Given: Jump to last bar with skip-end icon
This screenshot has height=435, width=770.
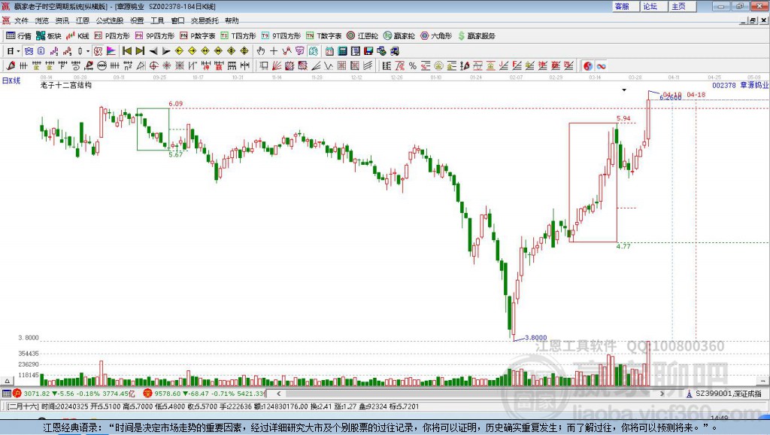Looking at the screenshot, I should [x=140, y=51].
